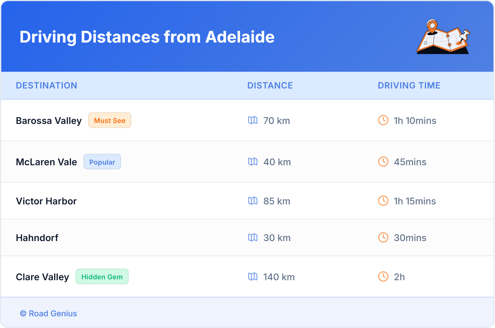This screenshot has width=495, height=328.
Task: Click the clock icon next to 2h
Action: click(x=383, y=277)
